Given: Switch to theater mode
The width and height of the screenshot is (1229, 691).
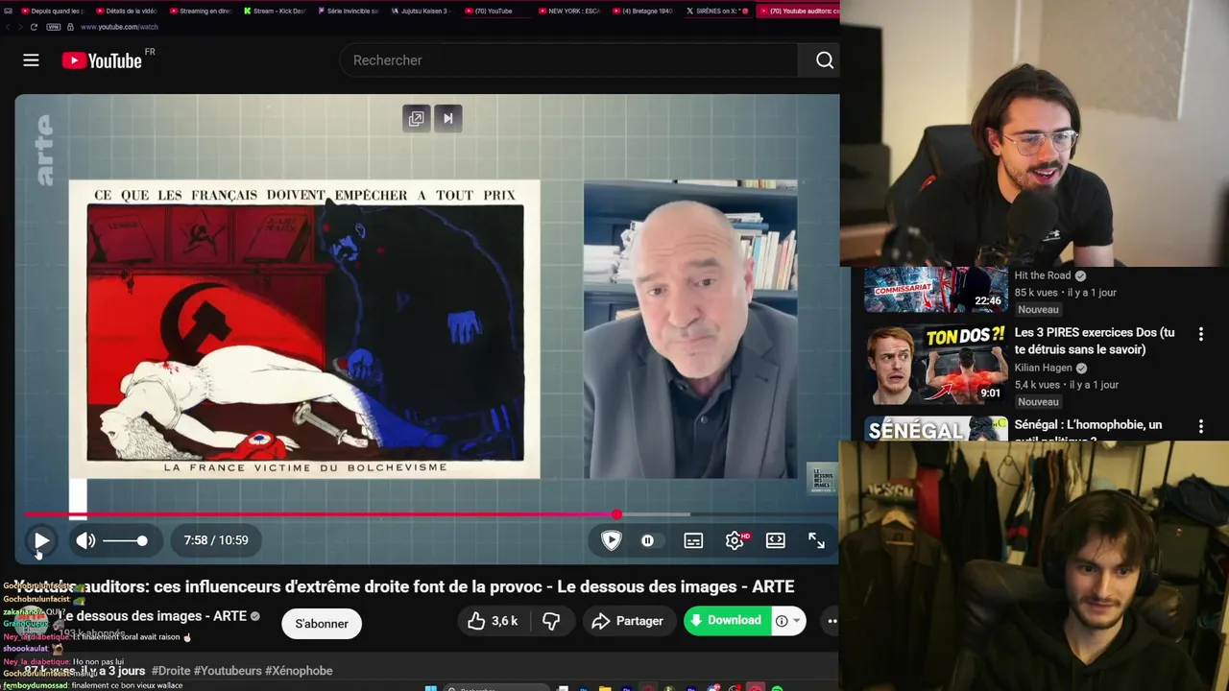Looking at the screenshot, I should coord(776,540).
